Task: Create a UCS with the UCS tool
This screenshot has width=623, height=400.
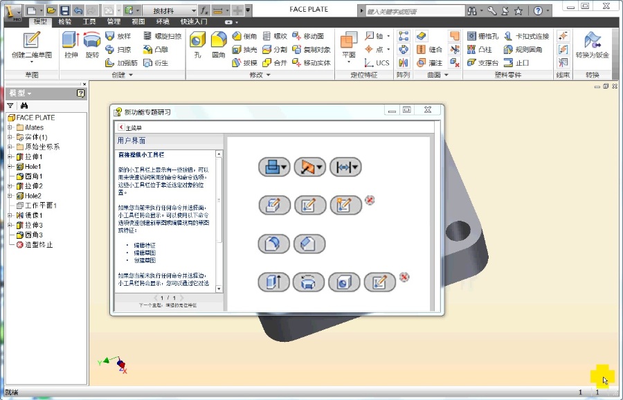Action: point(377,63)
